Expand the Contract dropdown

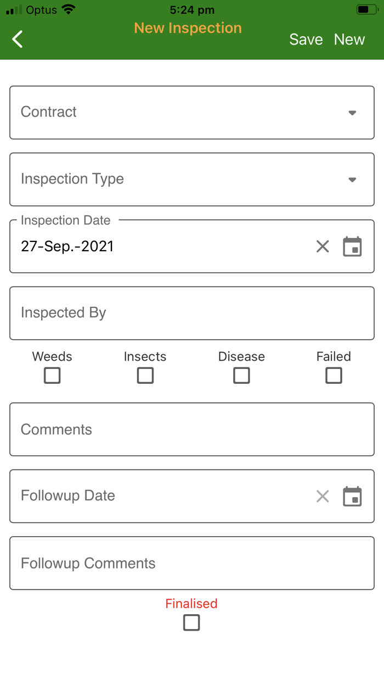(192, 113)
